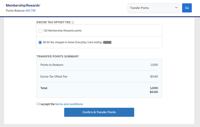
Task: Click the $0.60 value in the Excise Tax row
Action: 154,77
